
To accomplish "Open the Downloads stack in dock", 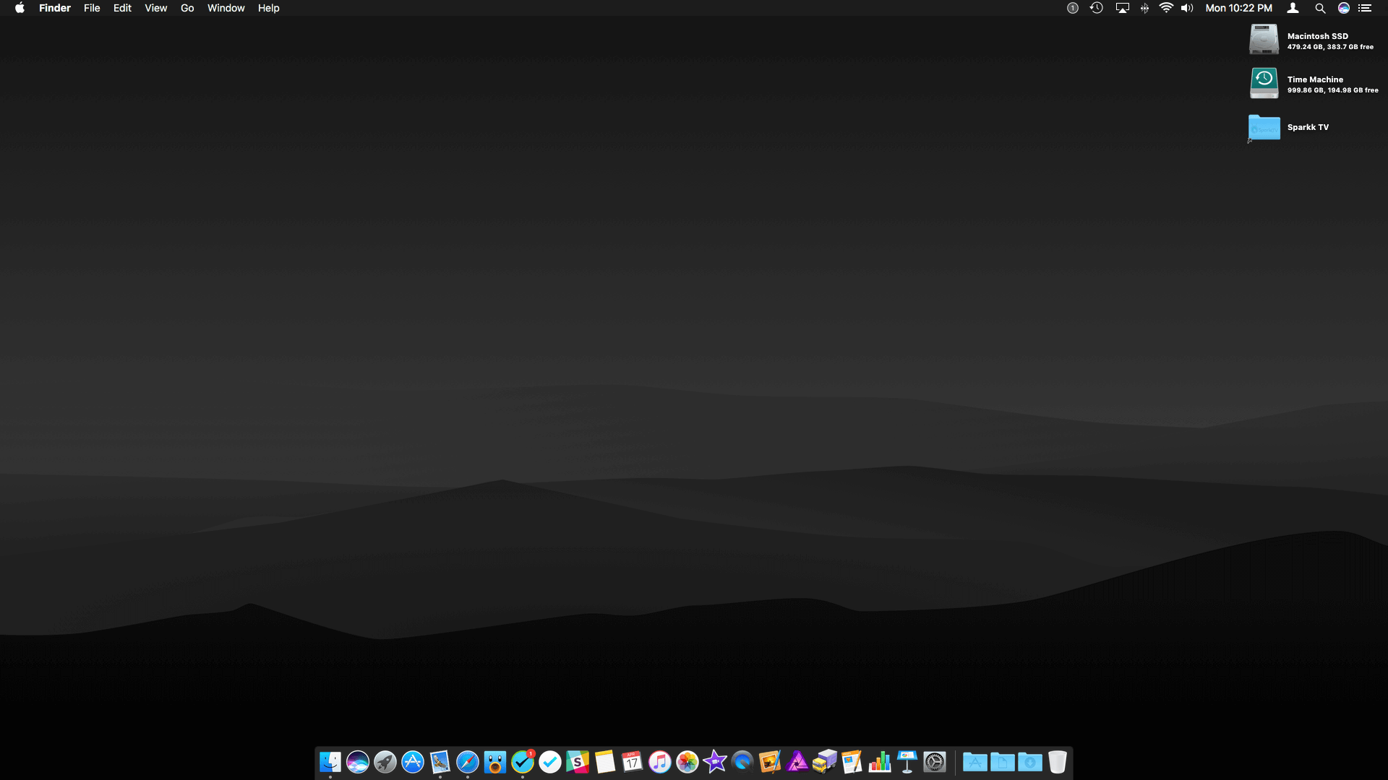I will [x=1030, y=762].
